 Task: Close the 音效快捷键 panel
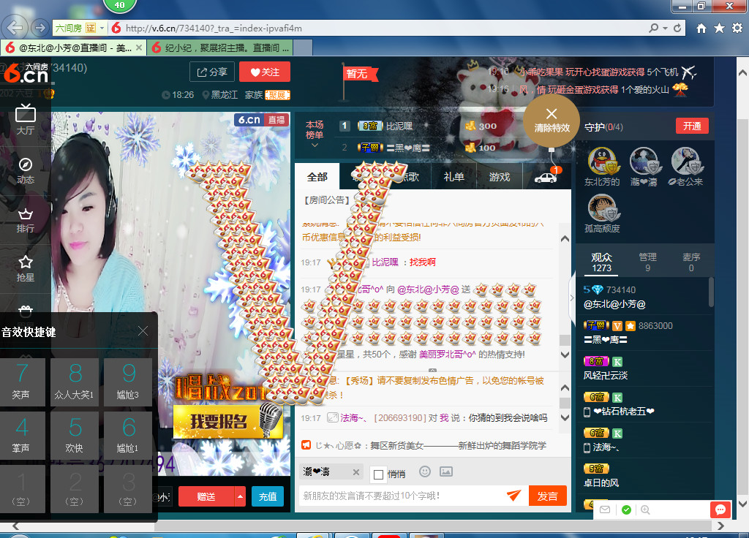tap(143, 331)
